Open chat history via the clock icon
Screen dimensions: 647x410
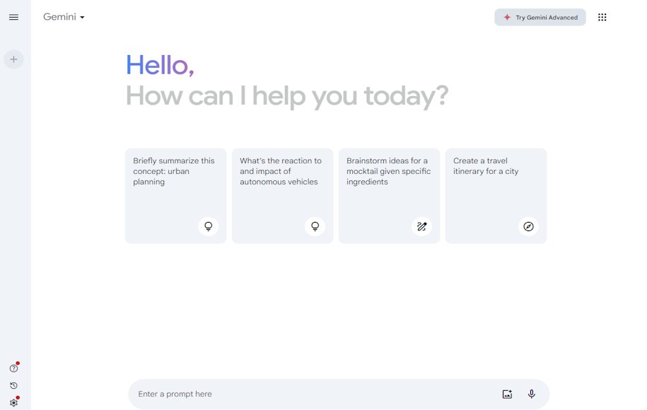13,385
